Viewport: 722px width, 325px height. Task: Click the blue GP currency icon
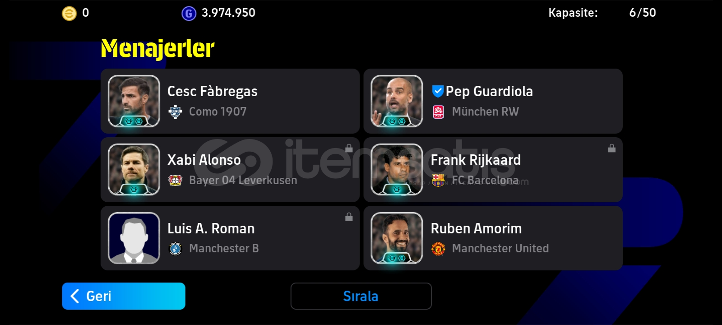coord(189,14)
